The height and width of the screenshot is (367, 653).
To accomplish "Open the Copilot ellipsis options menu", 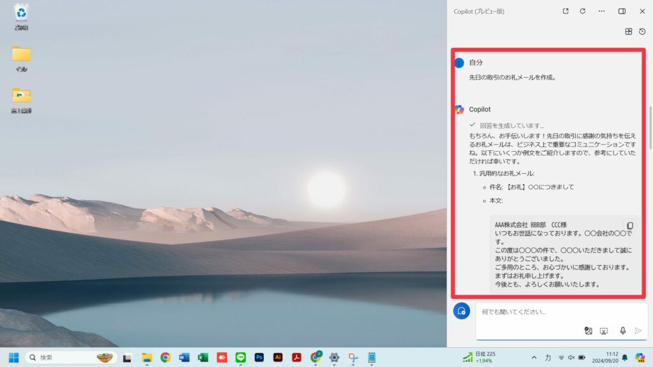I will pyautogui.click(x=600, y=11).
